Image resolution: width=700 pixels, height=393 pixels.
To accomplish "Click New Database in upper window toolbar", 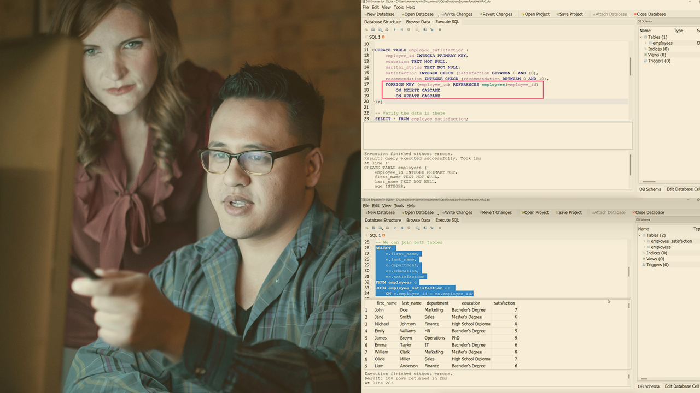I will 380,14.
